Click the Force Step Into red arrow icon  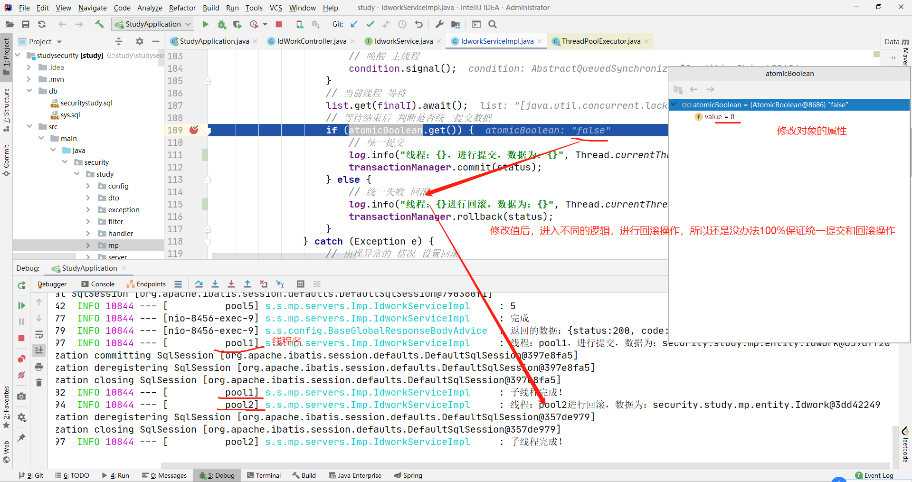coord(231,284)
